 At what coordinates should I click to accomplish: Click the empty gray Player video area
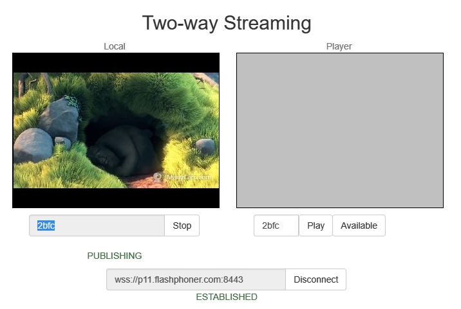point(340,130)
